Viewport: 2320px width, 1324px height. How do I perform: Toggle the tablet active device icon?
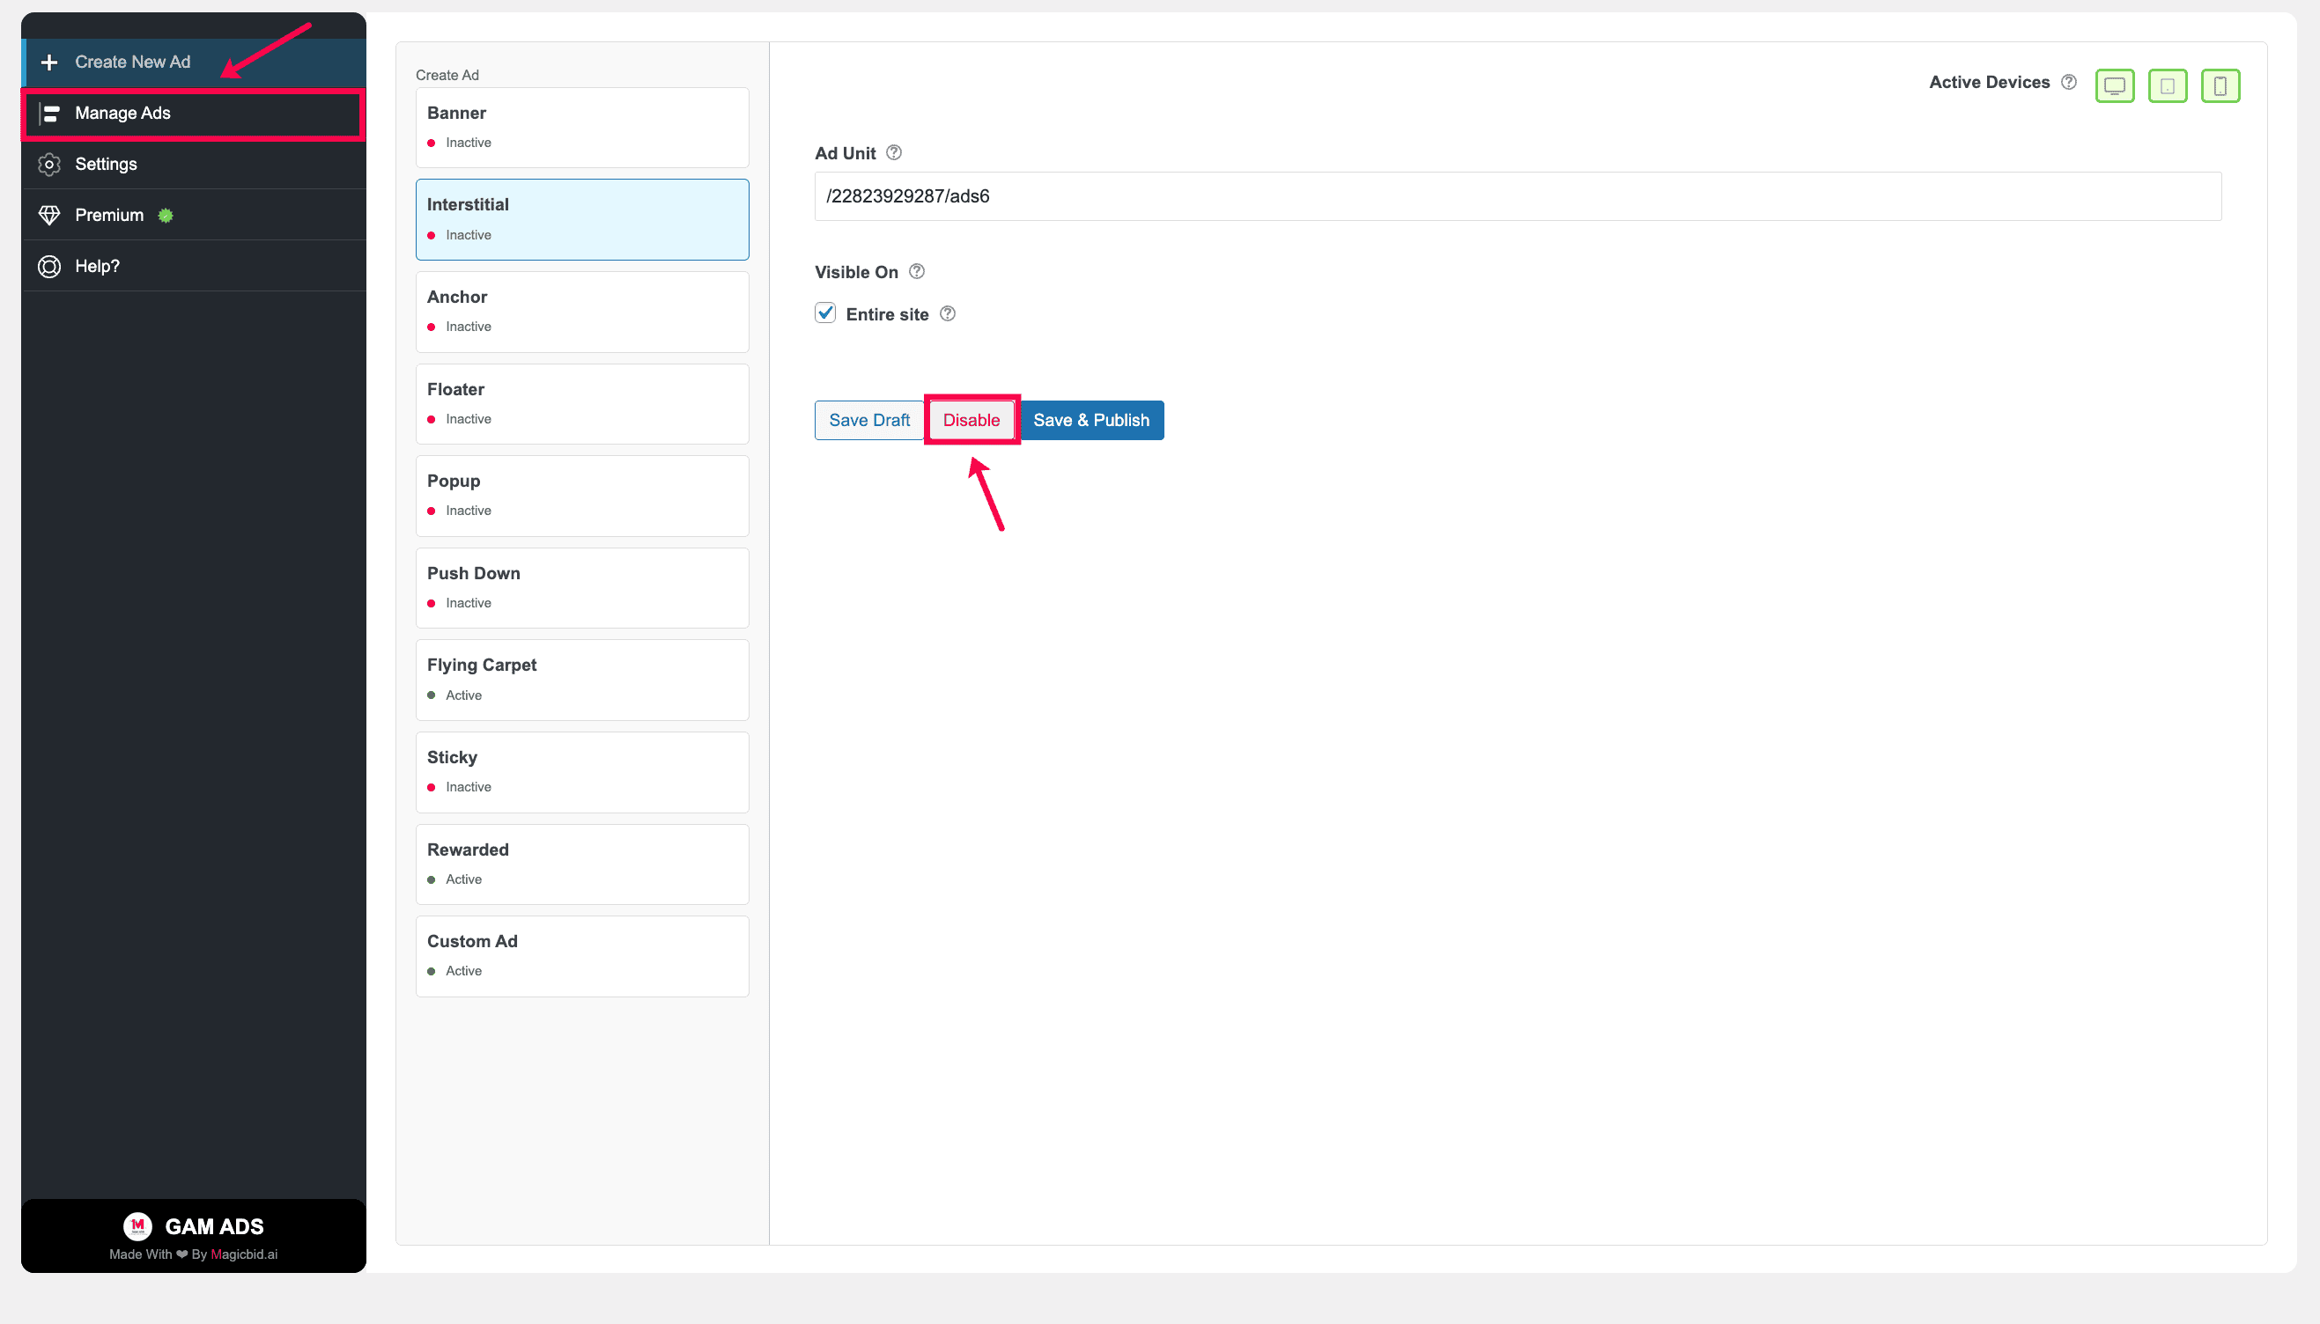click(x=2167, y=85)
